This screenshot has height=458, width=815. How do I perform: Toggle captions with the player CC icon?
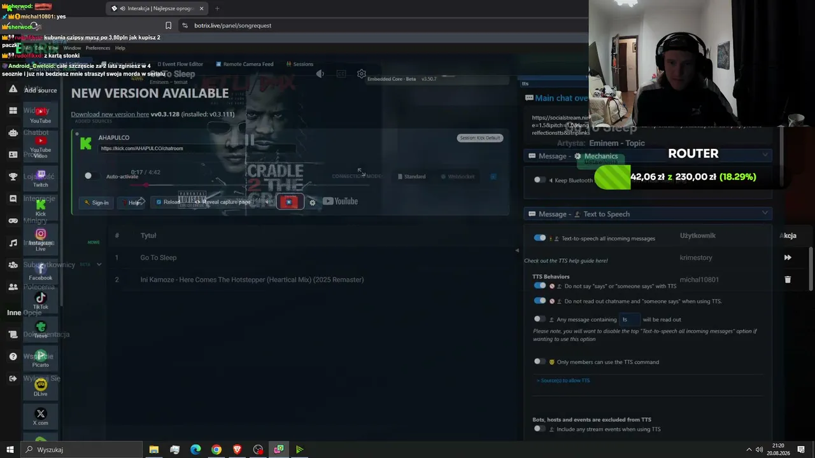(x=341, y=74)
